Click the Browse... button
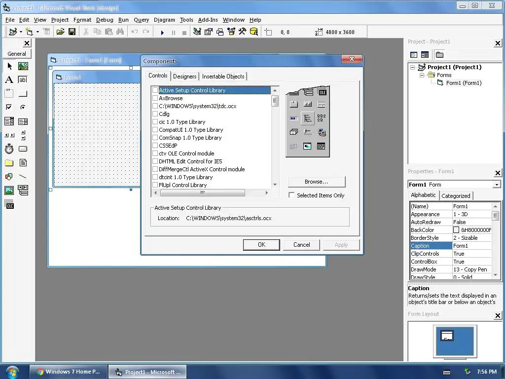505x379 pixels. [x=316, y=182]
